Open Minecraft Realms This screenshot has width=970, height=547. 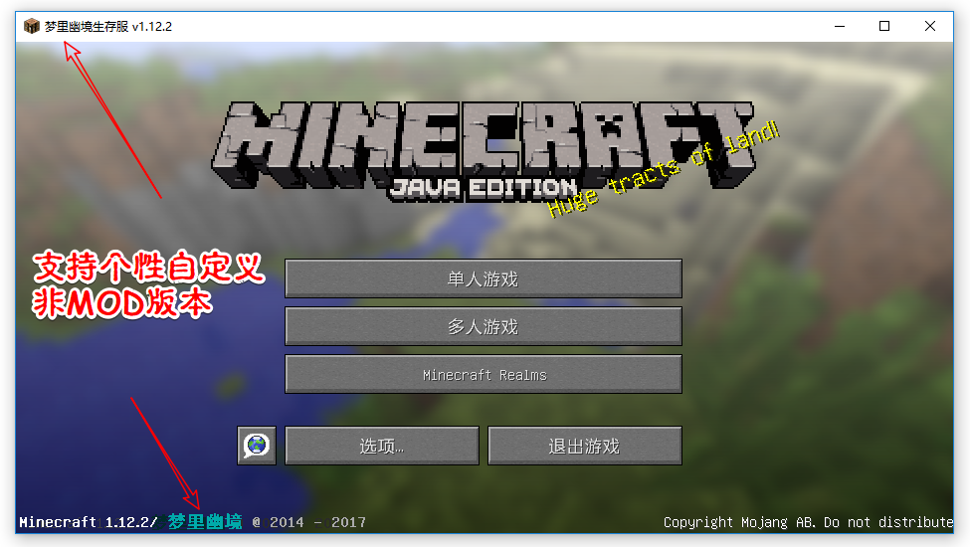pos(484,374)
